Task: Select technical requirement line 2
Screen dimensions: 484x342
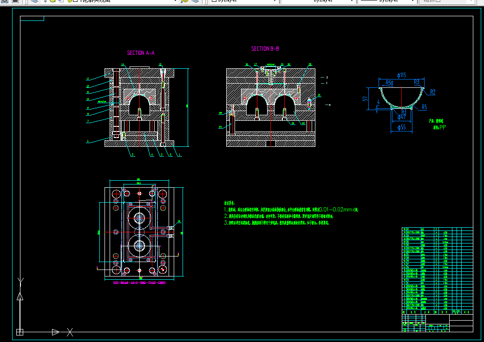Action: 279,216
